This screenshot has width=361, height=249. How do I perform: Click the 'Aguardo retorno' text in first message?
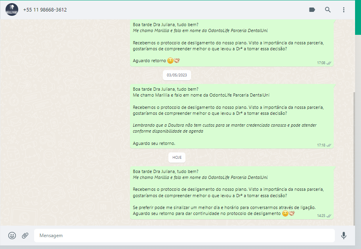[149, 61]
